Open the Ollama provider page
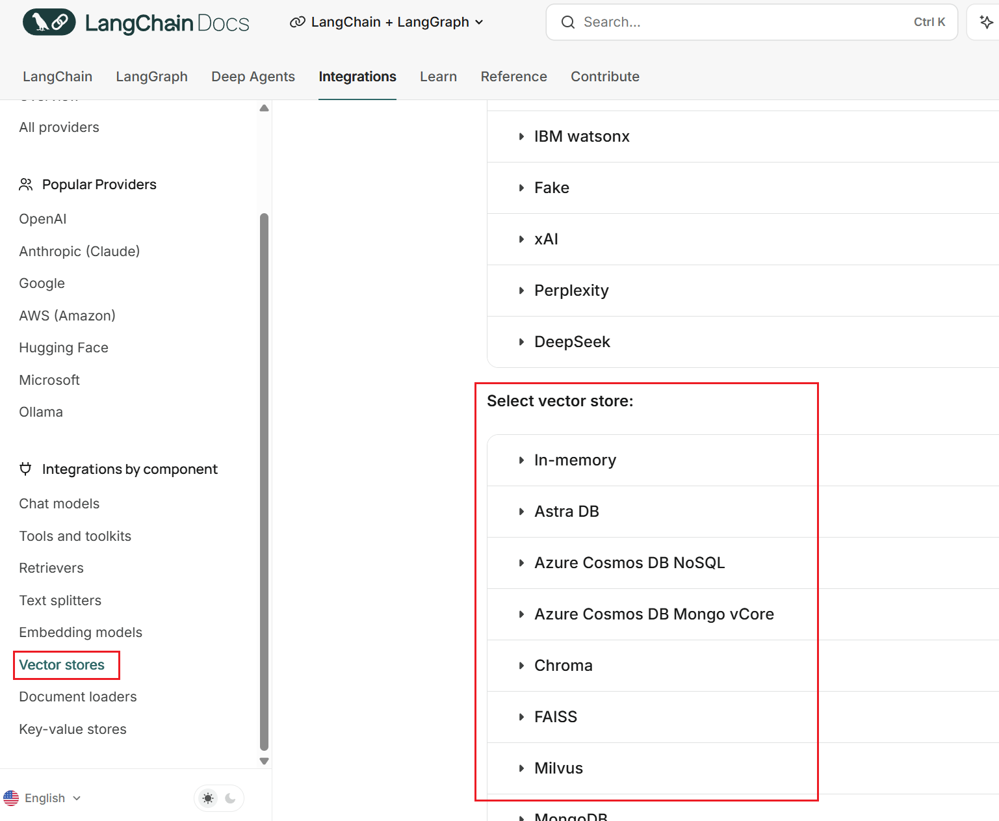999x821 pixels. click(x=41, y=412)
